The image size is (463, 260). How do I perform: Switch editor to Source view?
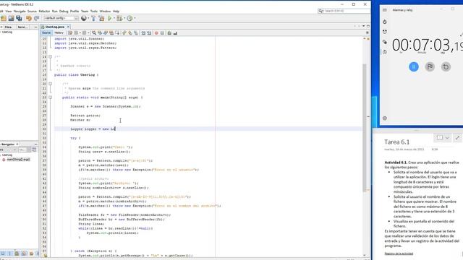tap(46, 32)
